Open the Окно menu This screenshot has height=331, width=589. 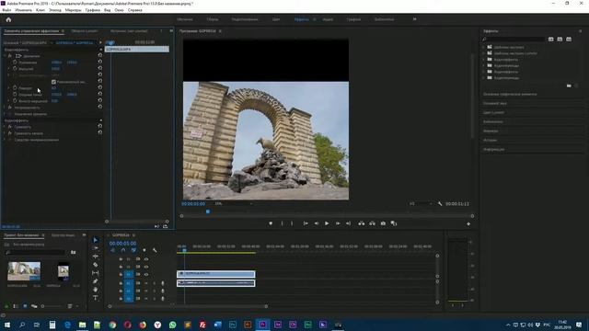(119, 10)
